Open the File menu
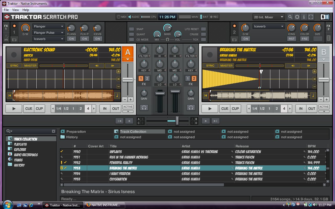 click(6, 10)
